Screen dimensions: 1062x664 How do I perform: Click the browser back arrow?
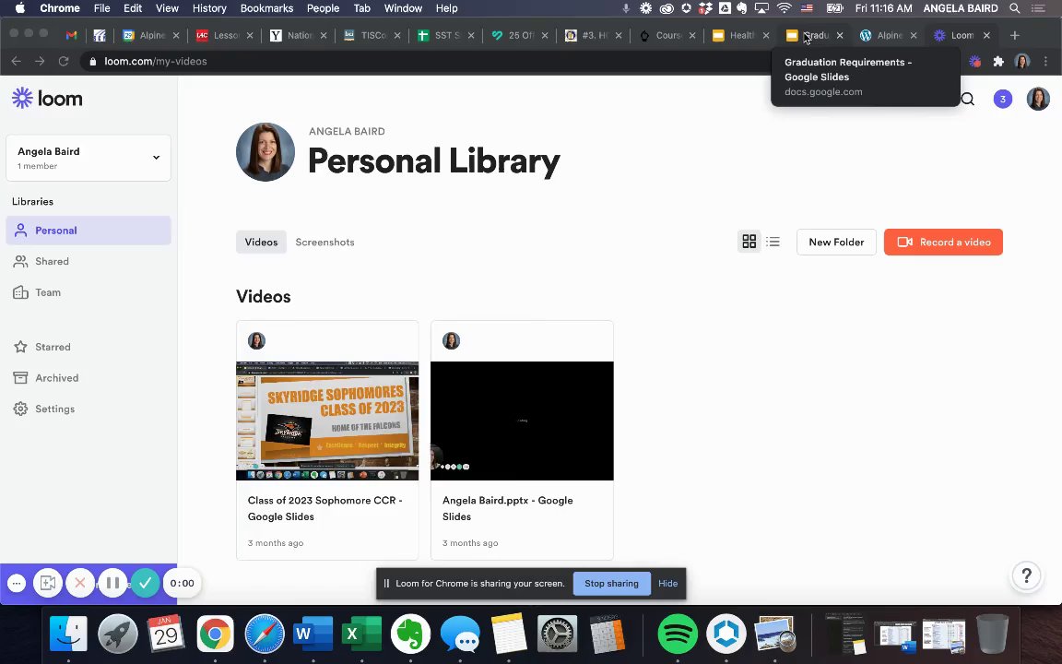[x=17, y=61]
